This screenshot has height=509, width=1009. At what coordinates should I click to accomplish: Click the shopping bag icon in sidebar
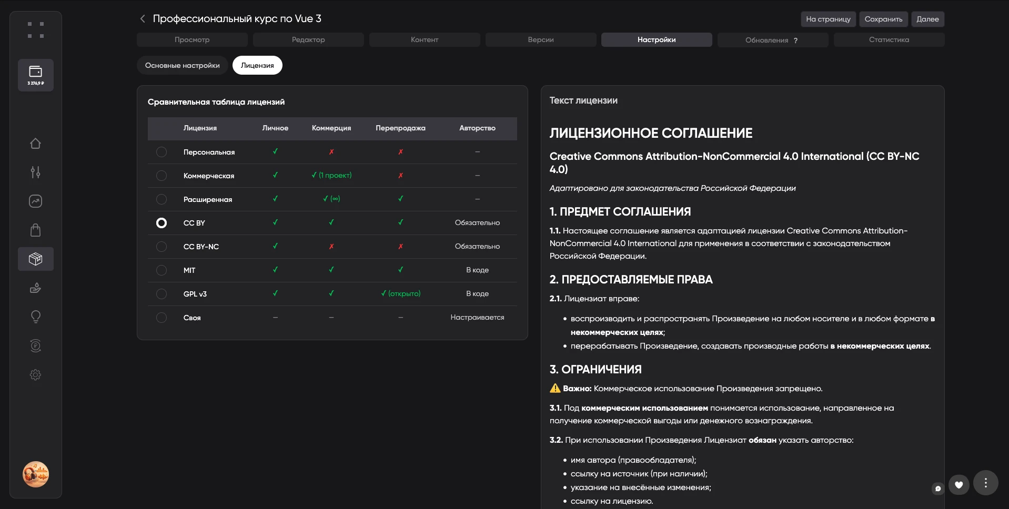coord(35,230)
